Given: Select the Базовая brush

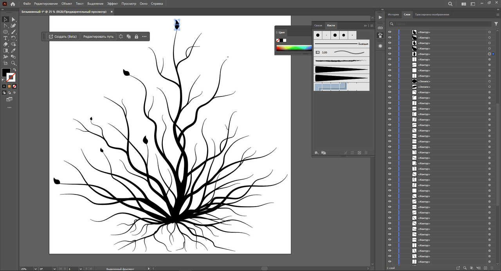Looking at the screenshot, I should [342, 44].
